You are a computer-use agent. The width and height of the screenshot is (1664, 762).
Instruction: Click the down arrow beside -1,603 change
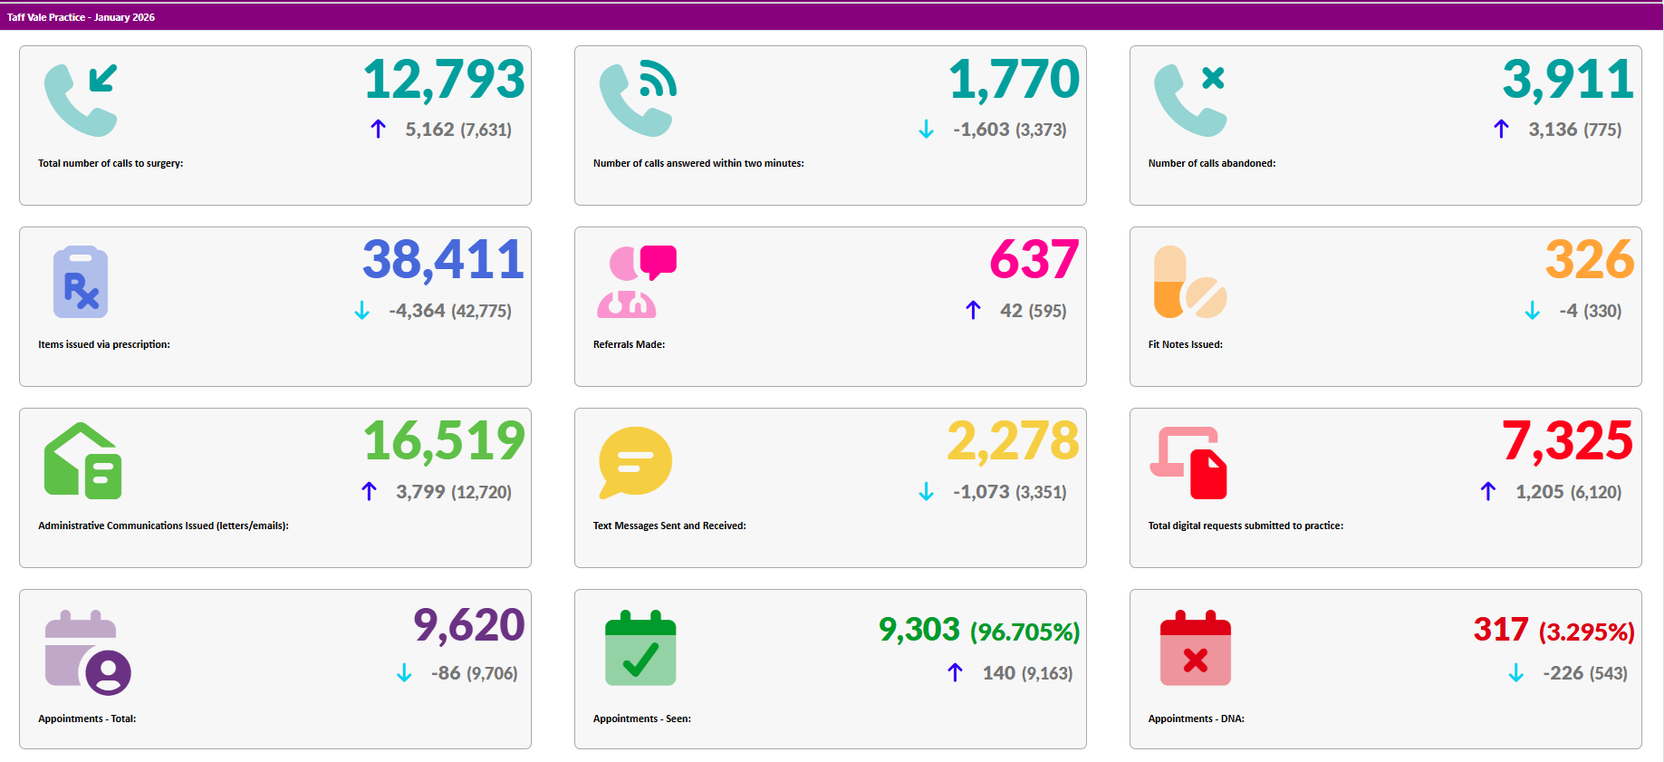coord(926,130)
